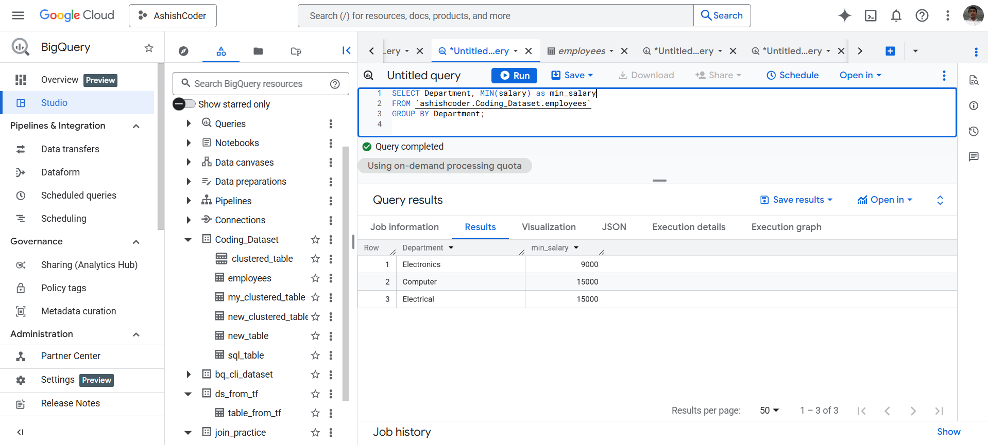Open the job history clock icon on right rail
The width and height of the screenshot is (988, 445).
[974, 131]
